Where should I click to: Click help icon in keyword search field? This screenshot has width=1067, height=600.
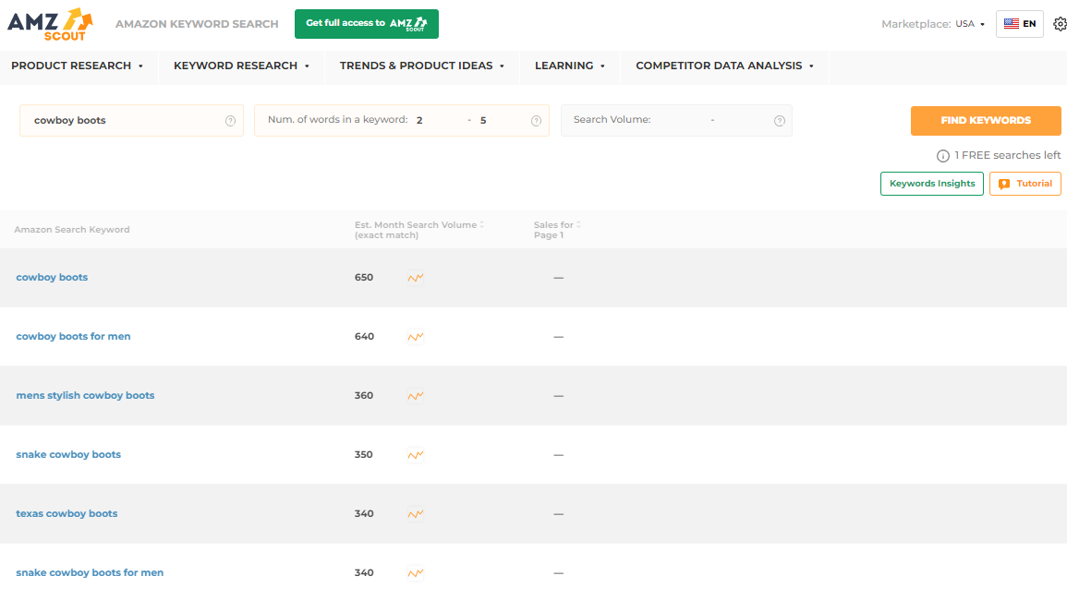[230, 121]
